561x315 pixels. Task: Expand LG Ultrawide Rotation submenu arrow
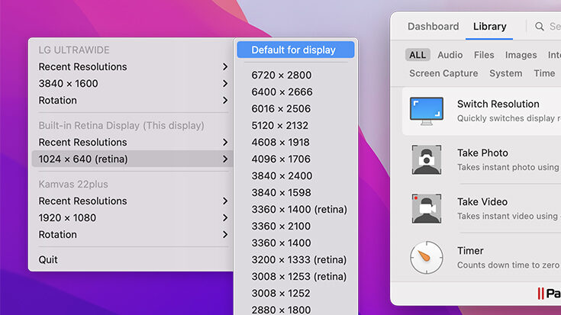225,101
